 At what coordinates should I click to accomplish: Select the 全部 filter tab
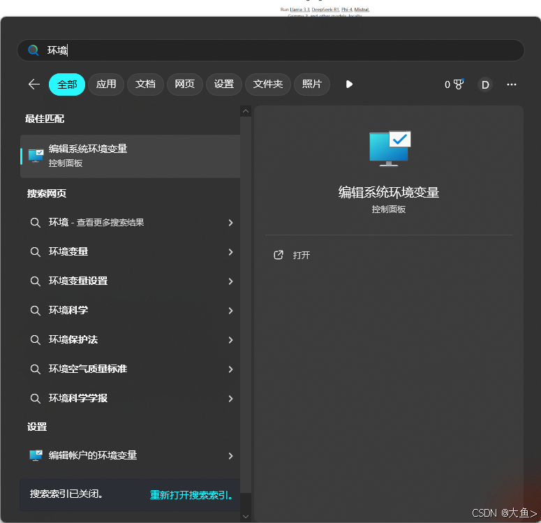pos(67,84)
